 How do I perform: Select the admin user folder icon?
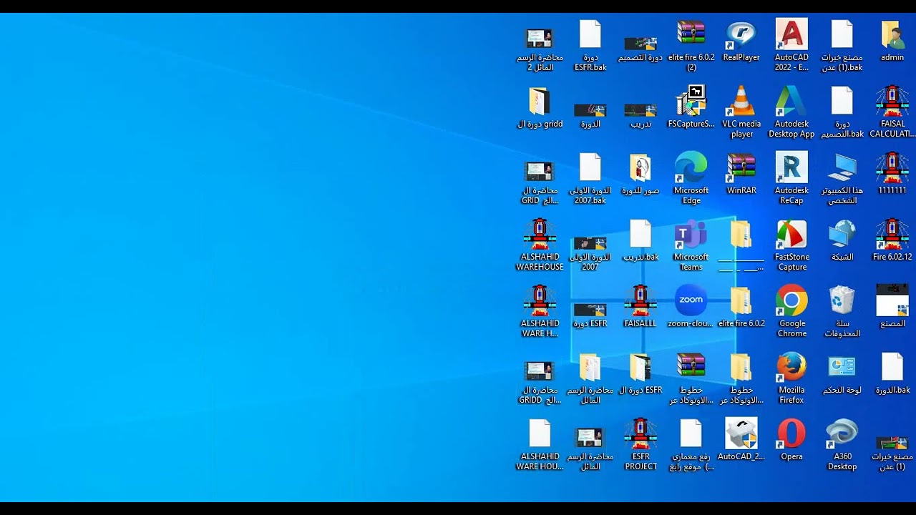point(892,41)
